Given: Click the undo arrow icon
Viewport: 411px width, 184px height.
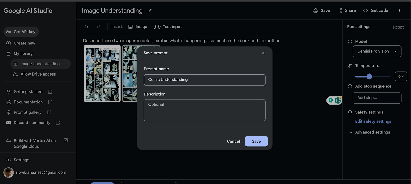Looking at the screenshot, I should [86, 27].
